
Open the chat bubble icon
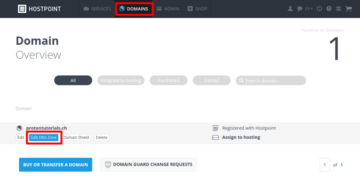click(x=300, y=9)
